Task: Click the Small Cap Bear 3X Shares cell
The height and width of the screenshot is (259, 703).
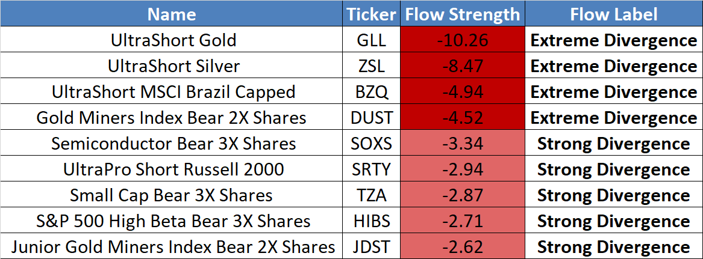Action: click(173, 195)
